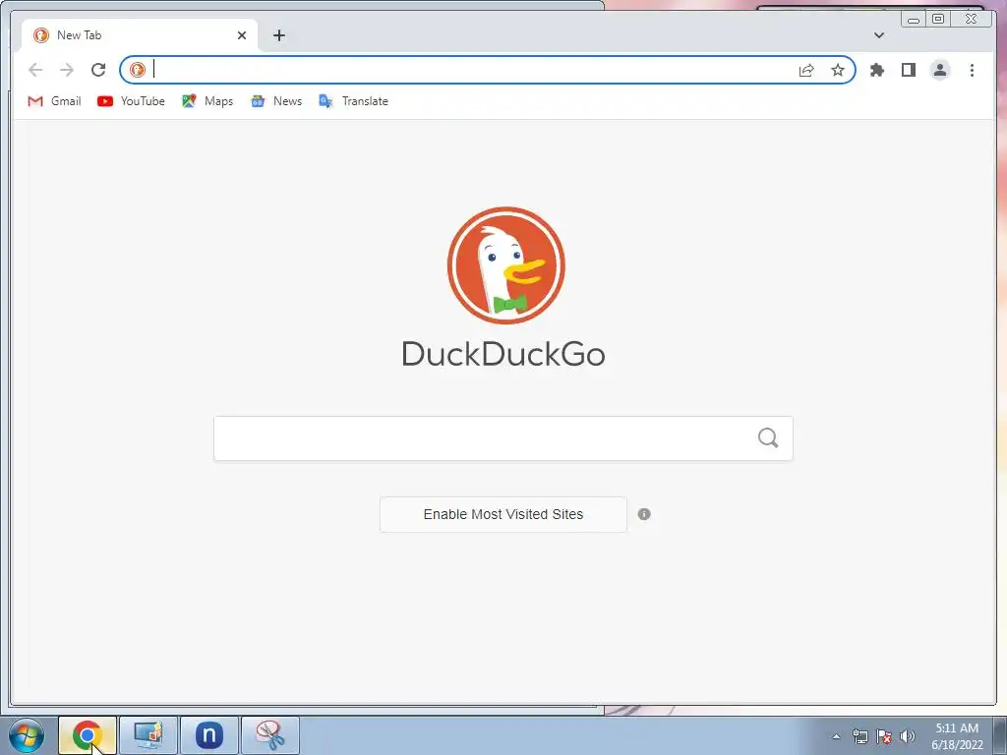Open the Translate bookmark

353,101
